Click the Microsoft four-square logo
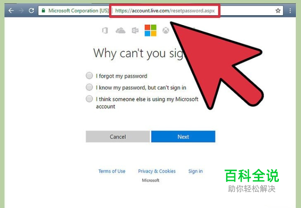 [150, 30]
